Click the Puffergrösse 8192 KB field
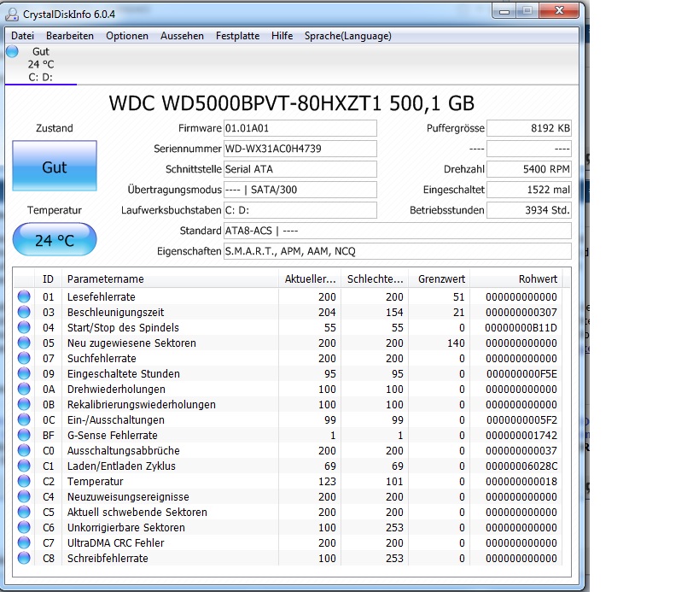 [x=528, y=128]
